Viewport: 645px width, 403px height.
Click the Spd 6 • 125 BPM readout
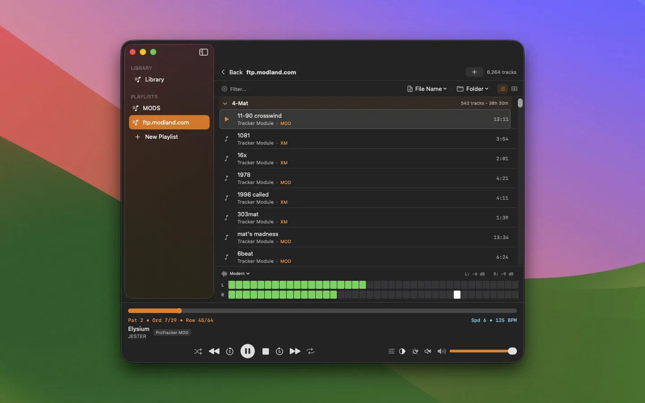(x=494, y=321)
